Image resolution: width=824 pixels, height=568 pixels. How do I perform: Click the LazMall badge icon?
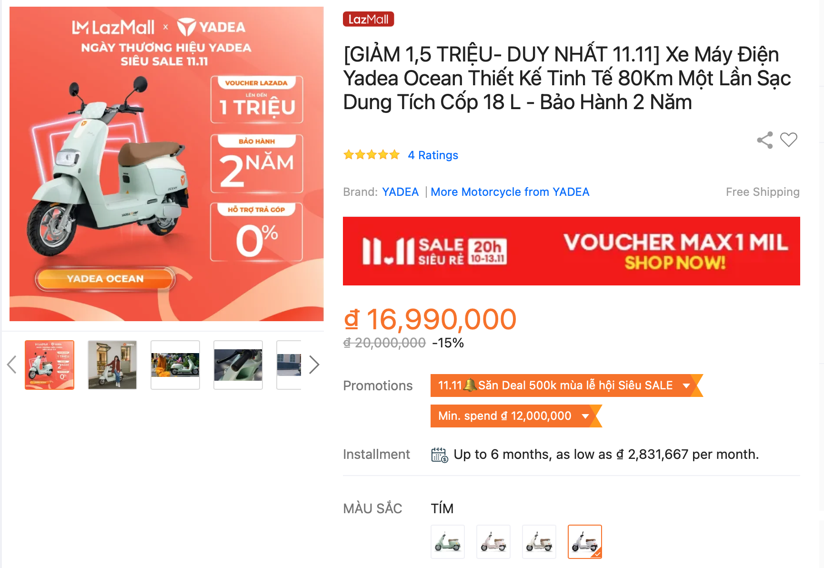(368, 19)
